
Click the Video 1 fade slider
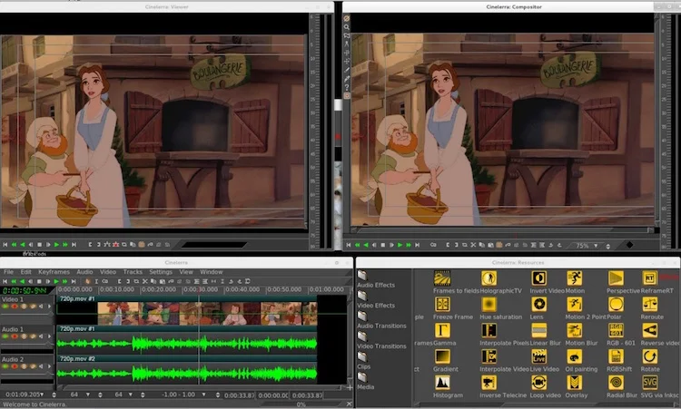click(x=27, y=315)
